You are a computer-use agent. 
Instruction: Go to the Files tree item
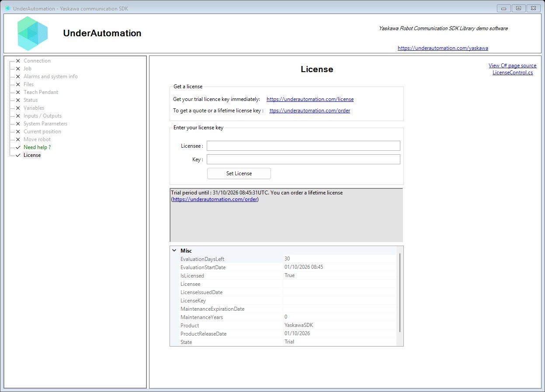click(28, 84)
